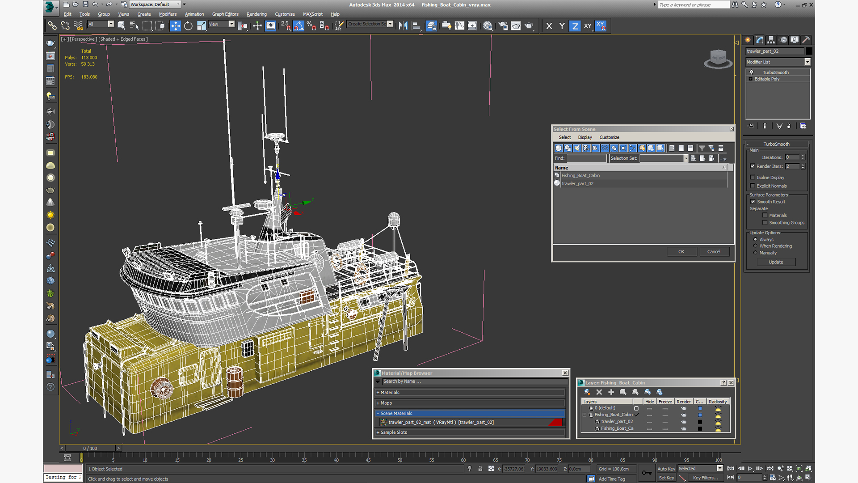This screenshot has height=483, width=858.
Task: Click the Mirror tool icon
Action: (x=403, y=26)
